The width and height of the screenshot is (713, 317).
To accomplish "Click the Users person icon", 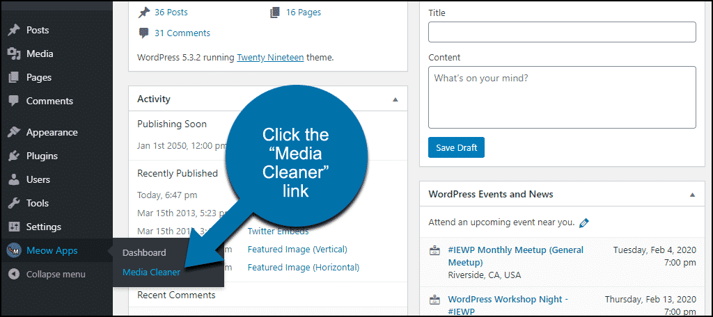I will pyautogui.click(x=14, y=179).
